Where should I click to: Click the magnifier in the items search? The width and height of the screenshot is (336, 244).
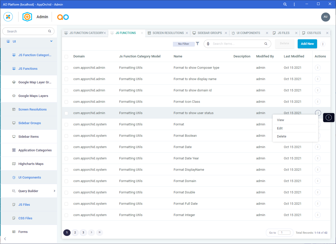point(266,44)
